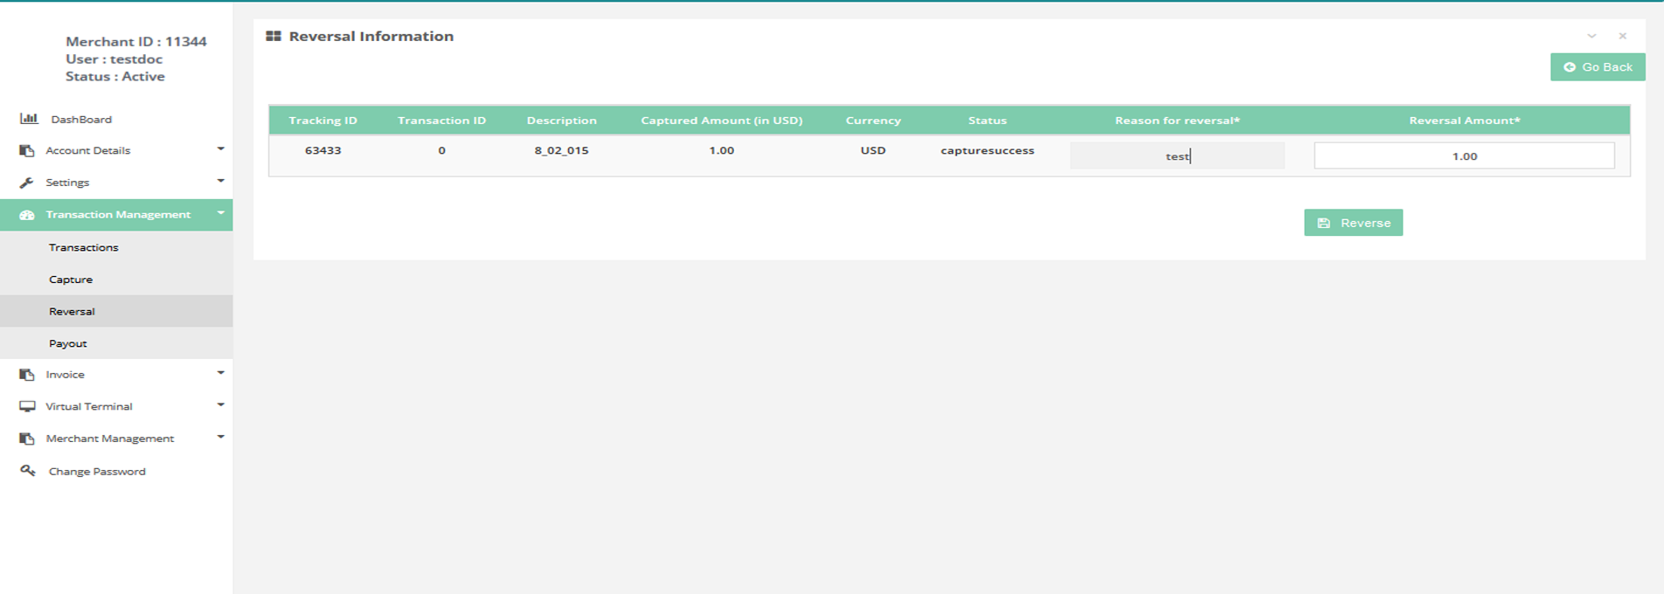Screen dimensions: 1664x594
Task: Click the Account Details sidebar icon
Action: tap(27, 150)
